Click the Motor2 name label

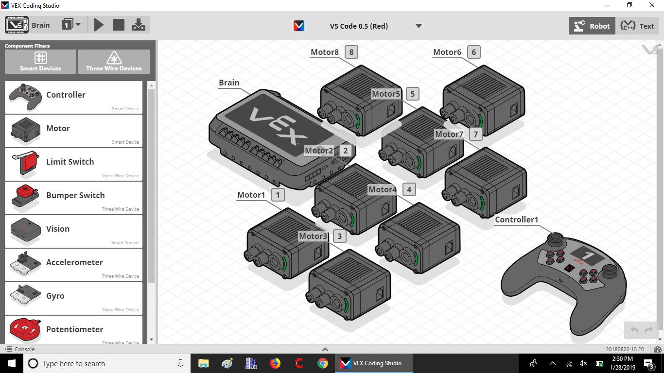click(319, 151)
